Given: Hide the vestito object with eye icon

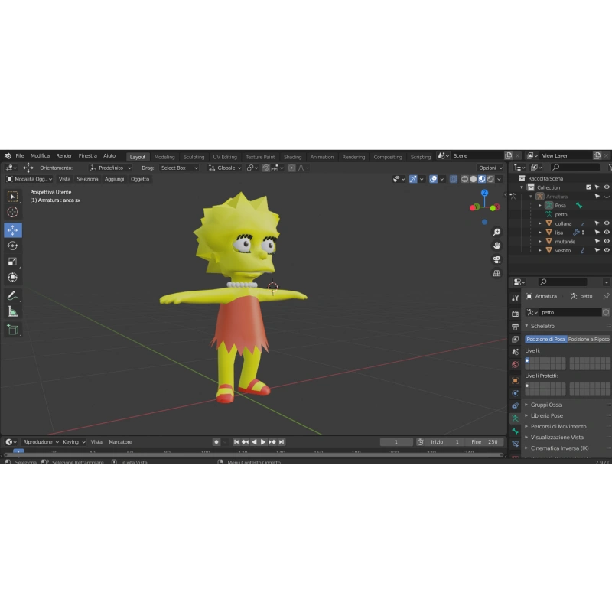Looking at the screenshot, I should click(607, 251).
